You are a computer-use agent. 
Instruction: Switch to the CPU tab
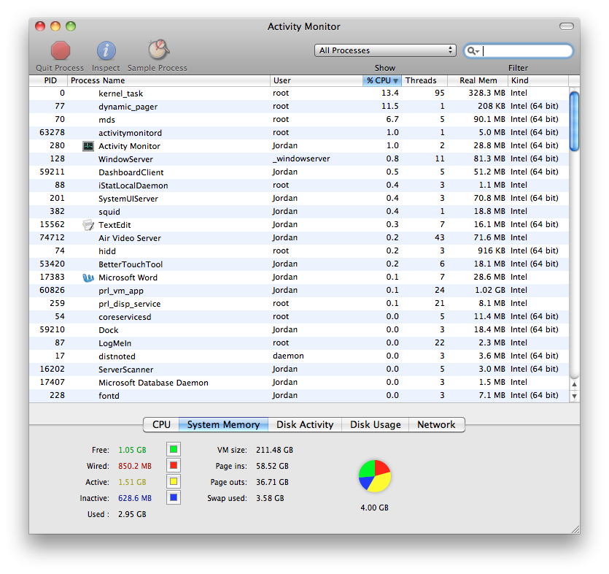pyautogui.click(x=161, y=425)
